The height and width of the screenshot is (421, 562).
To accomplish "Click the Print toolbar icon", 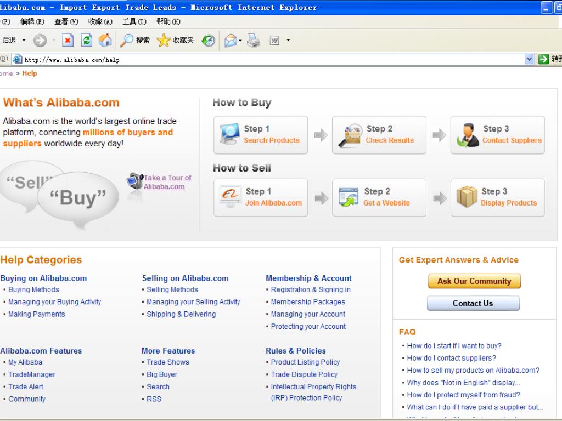I will coord(253,41).
